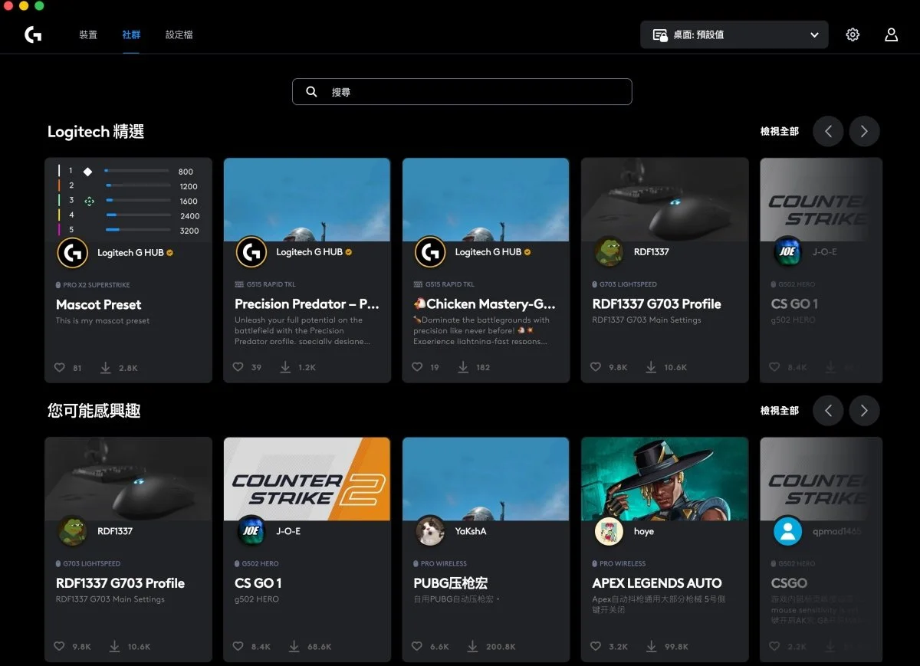The width and height of the screenshot is (920, 666).
Task: Open the Mascot Preset title
Action: 98,304
